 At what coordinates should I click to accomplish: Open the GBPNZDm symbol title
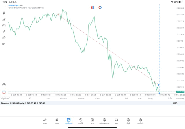(x=14, y=5)
